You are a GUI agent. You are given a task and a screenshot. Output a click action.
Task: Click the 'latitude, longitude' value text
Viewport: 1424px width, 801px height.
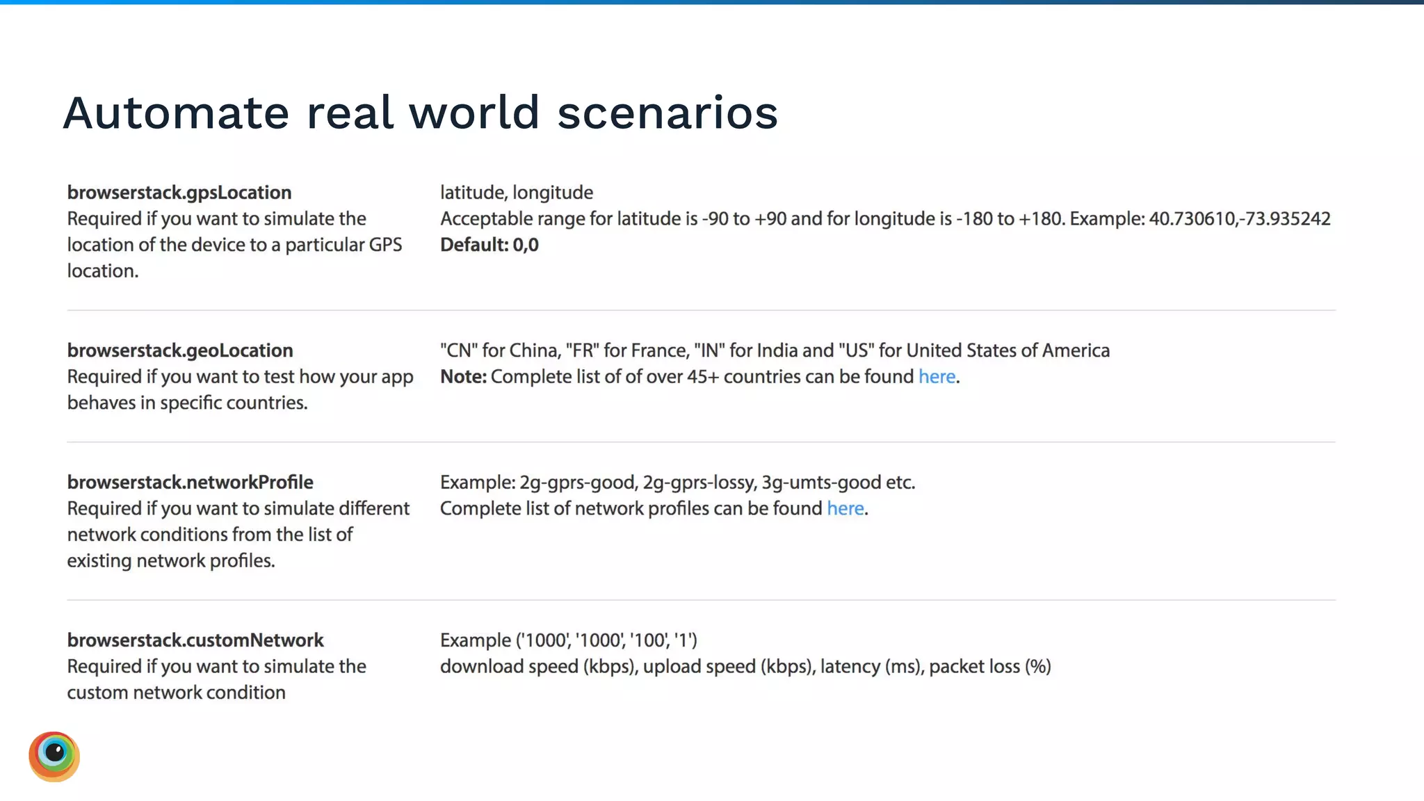(517, 193)
